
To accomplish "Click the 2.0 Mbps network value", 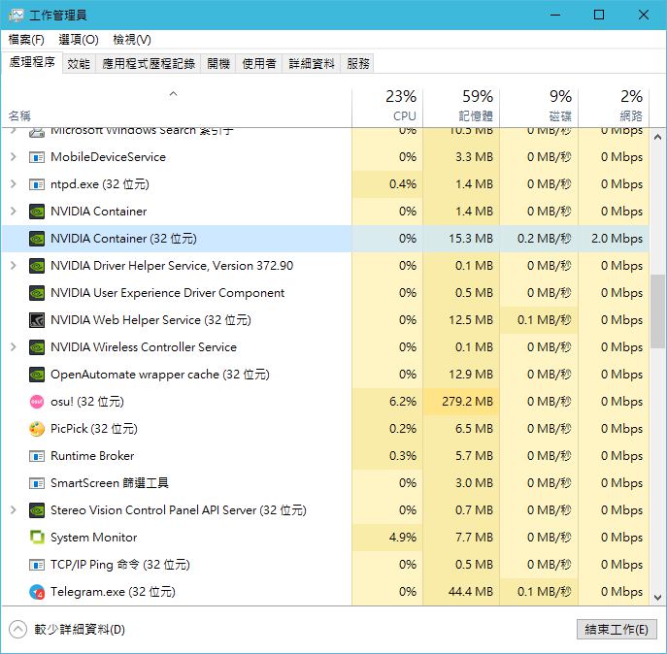I will (x=617, y=239).
